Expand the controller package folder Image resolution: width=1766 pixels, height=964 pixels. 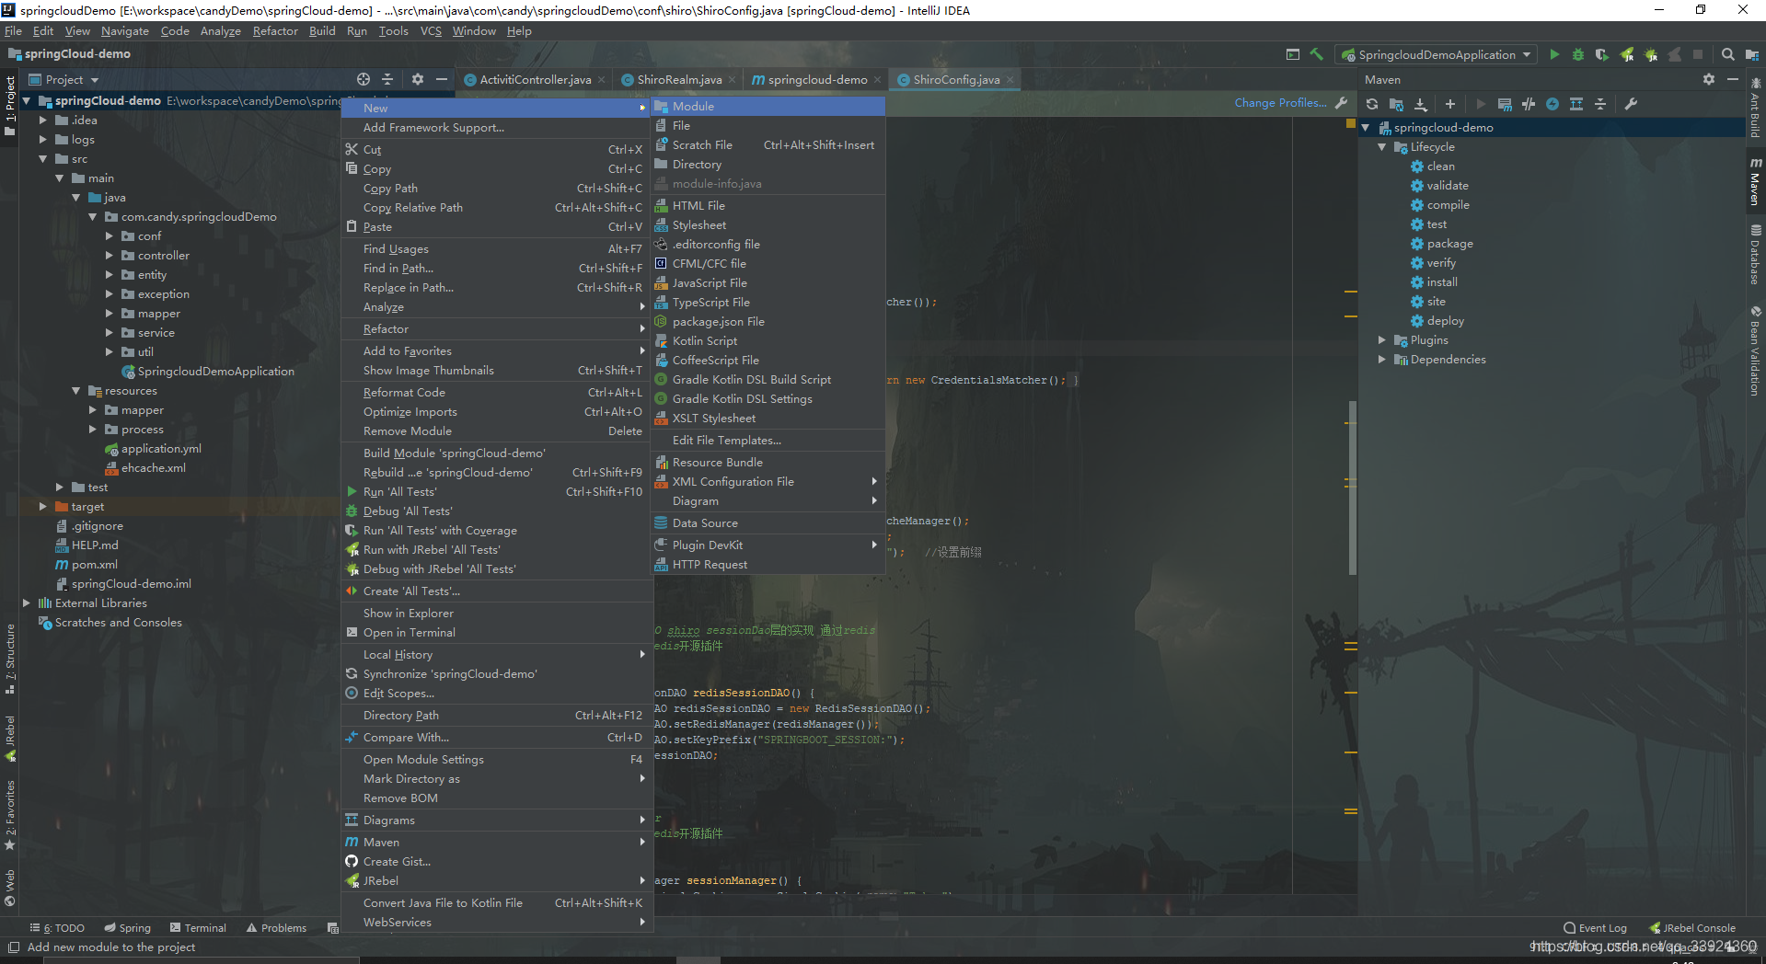tap(110, 256)
